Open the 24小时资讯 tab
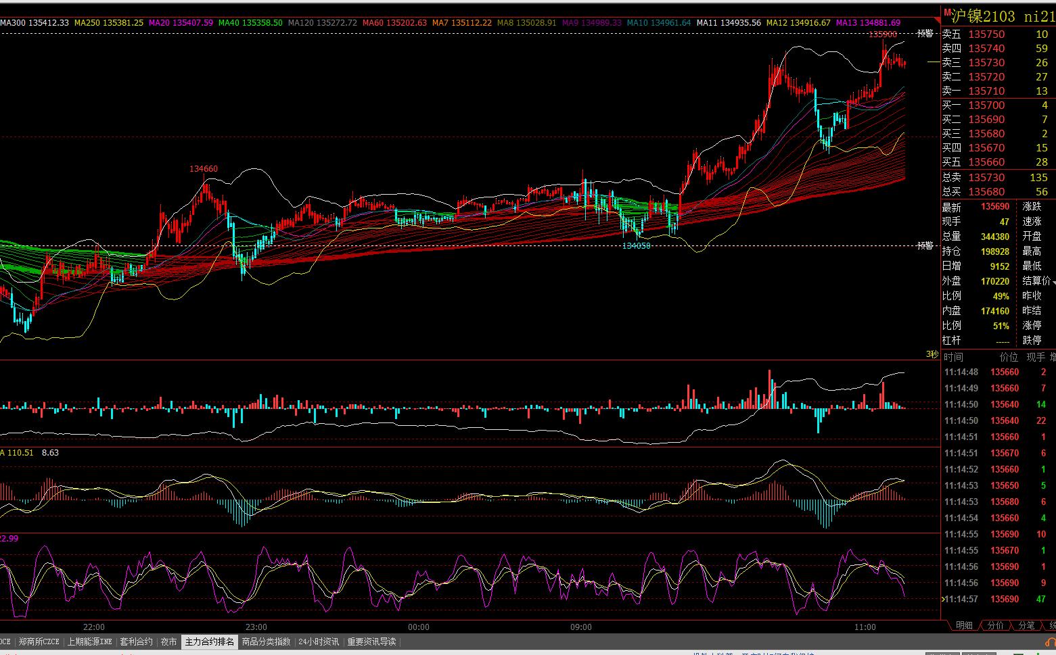 tap(319, 641)
